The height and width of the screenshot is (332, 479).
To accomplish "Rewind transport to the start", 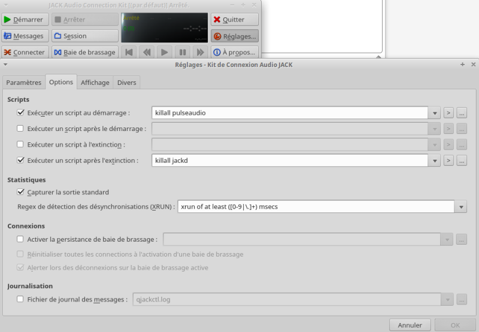I will pyautogui.click(x=129, y=52).
